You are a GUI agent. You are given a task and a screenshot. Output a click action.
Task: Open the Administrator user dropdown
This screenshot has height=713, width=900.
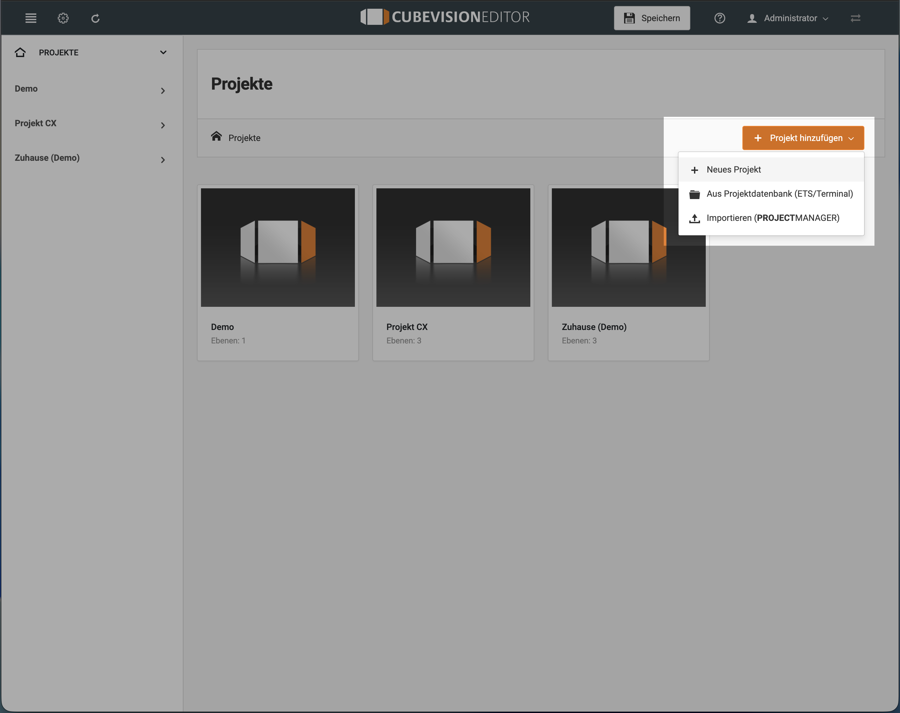coord(788,18)
